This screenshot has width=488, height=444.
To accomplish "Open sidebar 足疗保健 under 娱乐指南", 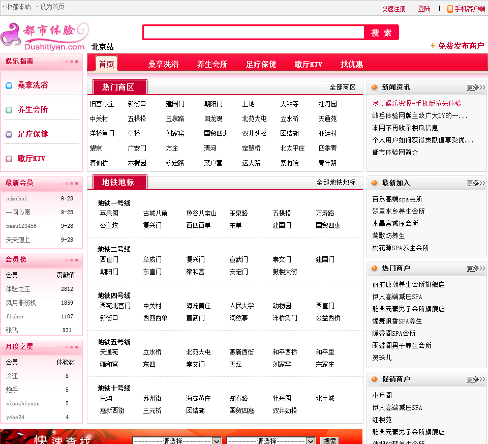I will [x=33, y=134].
